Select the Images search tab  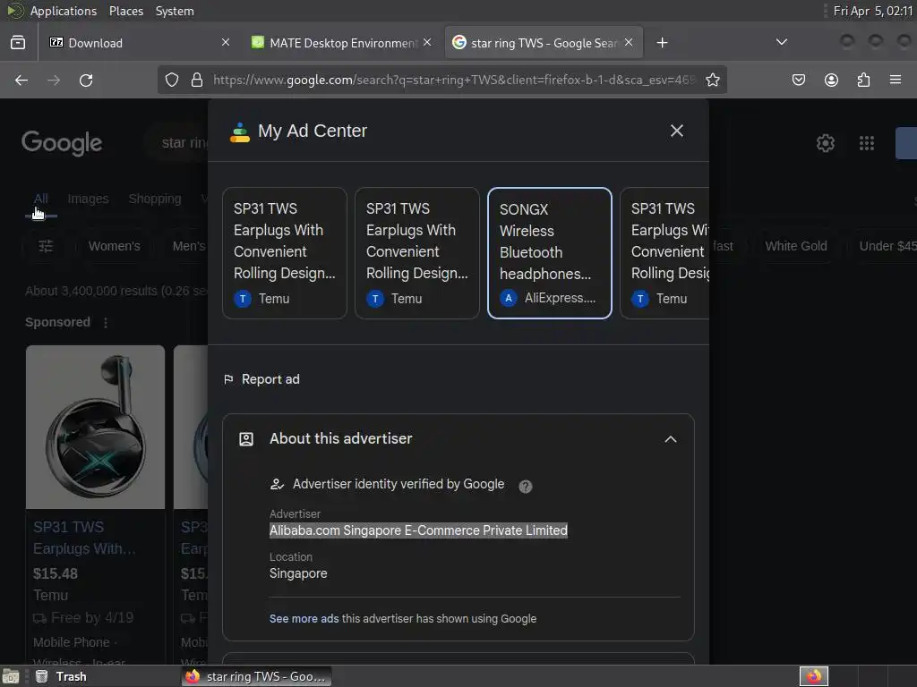pyautogui.click(x=88, y=199)
